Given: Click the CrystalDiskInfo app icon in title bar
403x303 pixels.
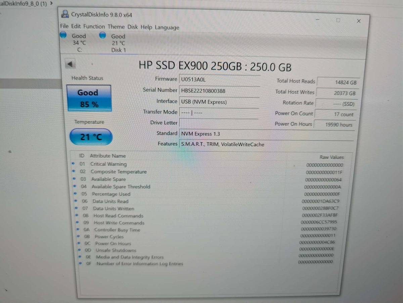Looking at the screenshot, I should click(65, 14).
